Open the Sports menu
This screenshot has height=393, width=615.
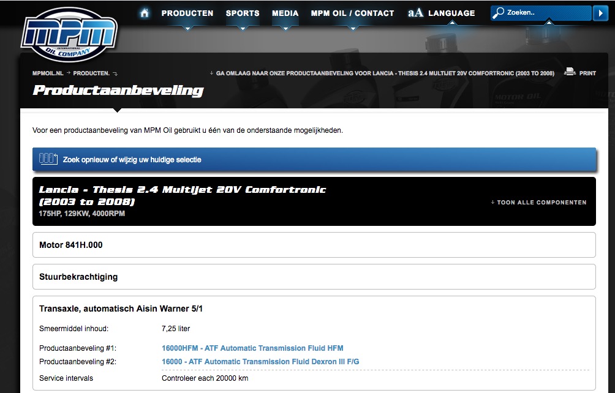coord(243,13)
